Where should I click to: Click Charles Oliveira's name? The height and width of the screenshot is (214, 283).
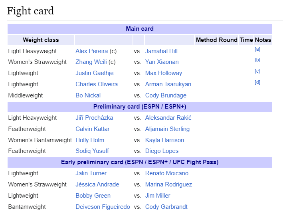coord(97,84)
